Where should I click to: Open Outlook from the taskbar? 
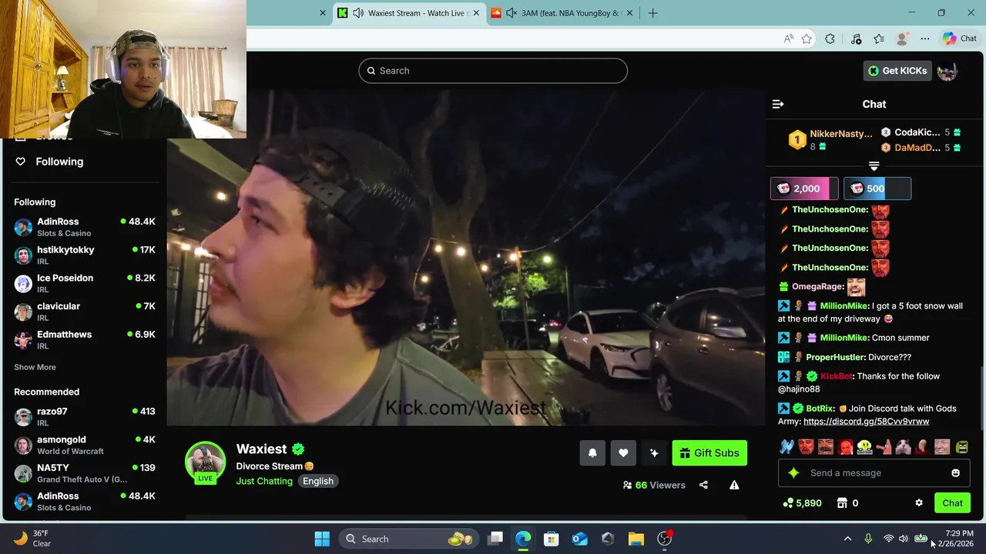(579, 539)
